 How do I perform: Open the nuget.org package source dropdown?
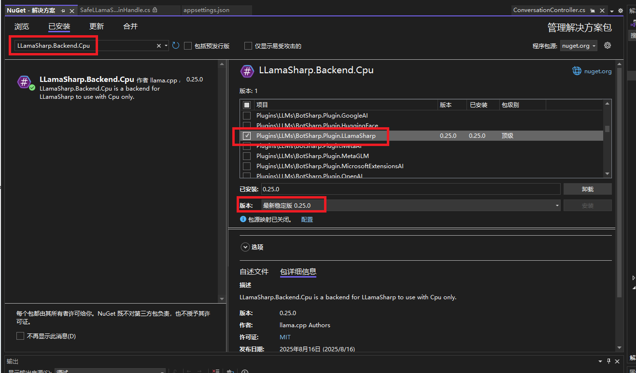click(578, 46)
